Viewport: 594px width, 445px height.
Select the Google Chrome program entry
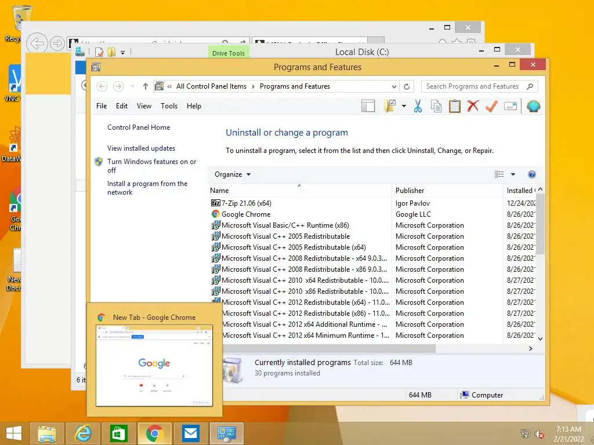[246, 214]
